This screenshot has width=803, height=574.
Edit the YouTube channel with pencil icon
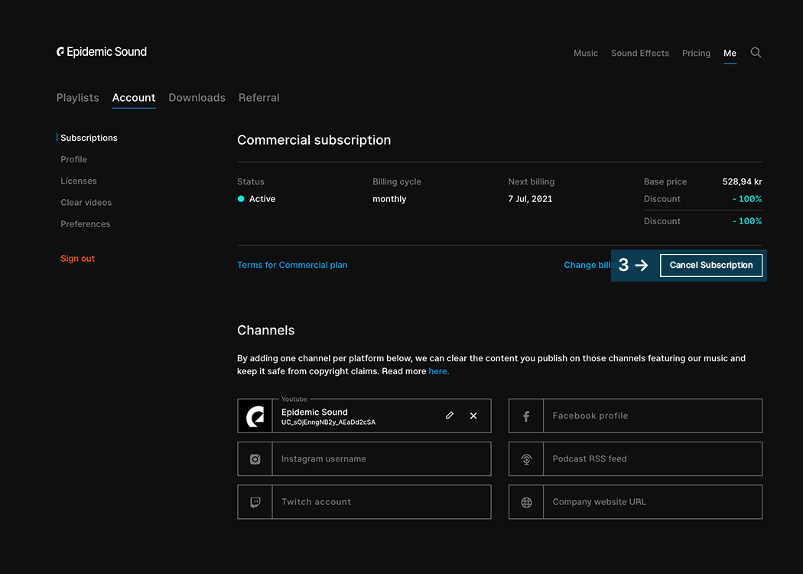[450, 416]
